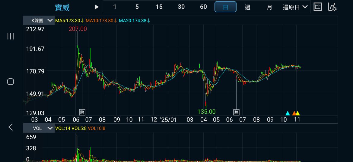Screen dimensions: 353x162
Task: Tap the Android home button
Action: click(11, 82)
